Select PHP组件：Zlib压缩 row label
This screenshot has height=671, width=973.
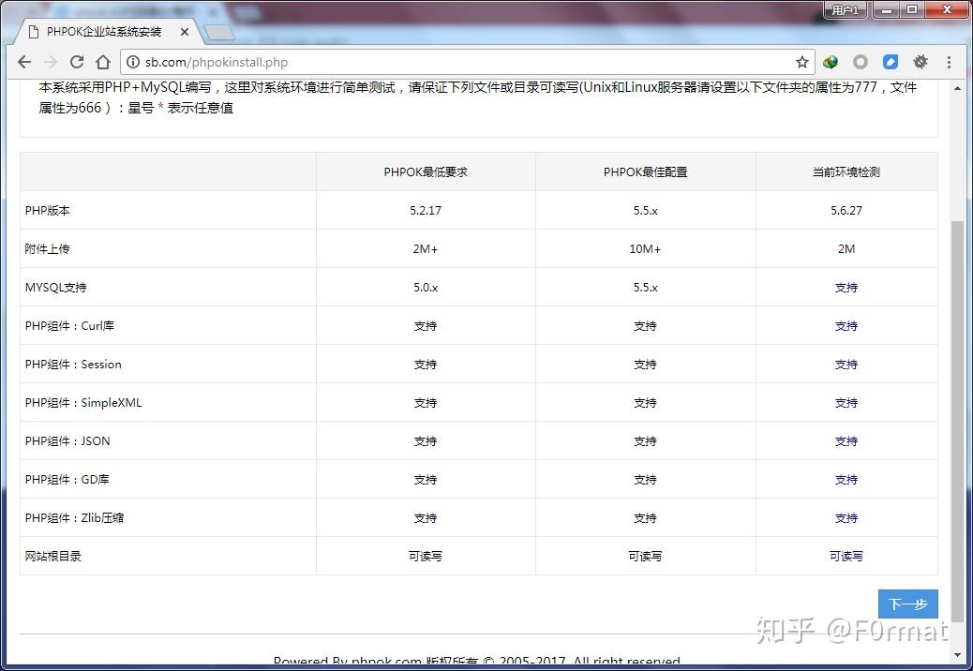point(74,518)
